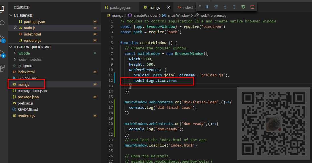Click loadFile('index.html') call on line 24
312x163 pixels.
pyautogui.click(x=173, y=145)
